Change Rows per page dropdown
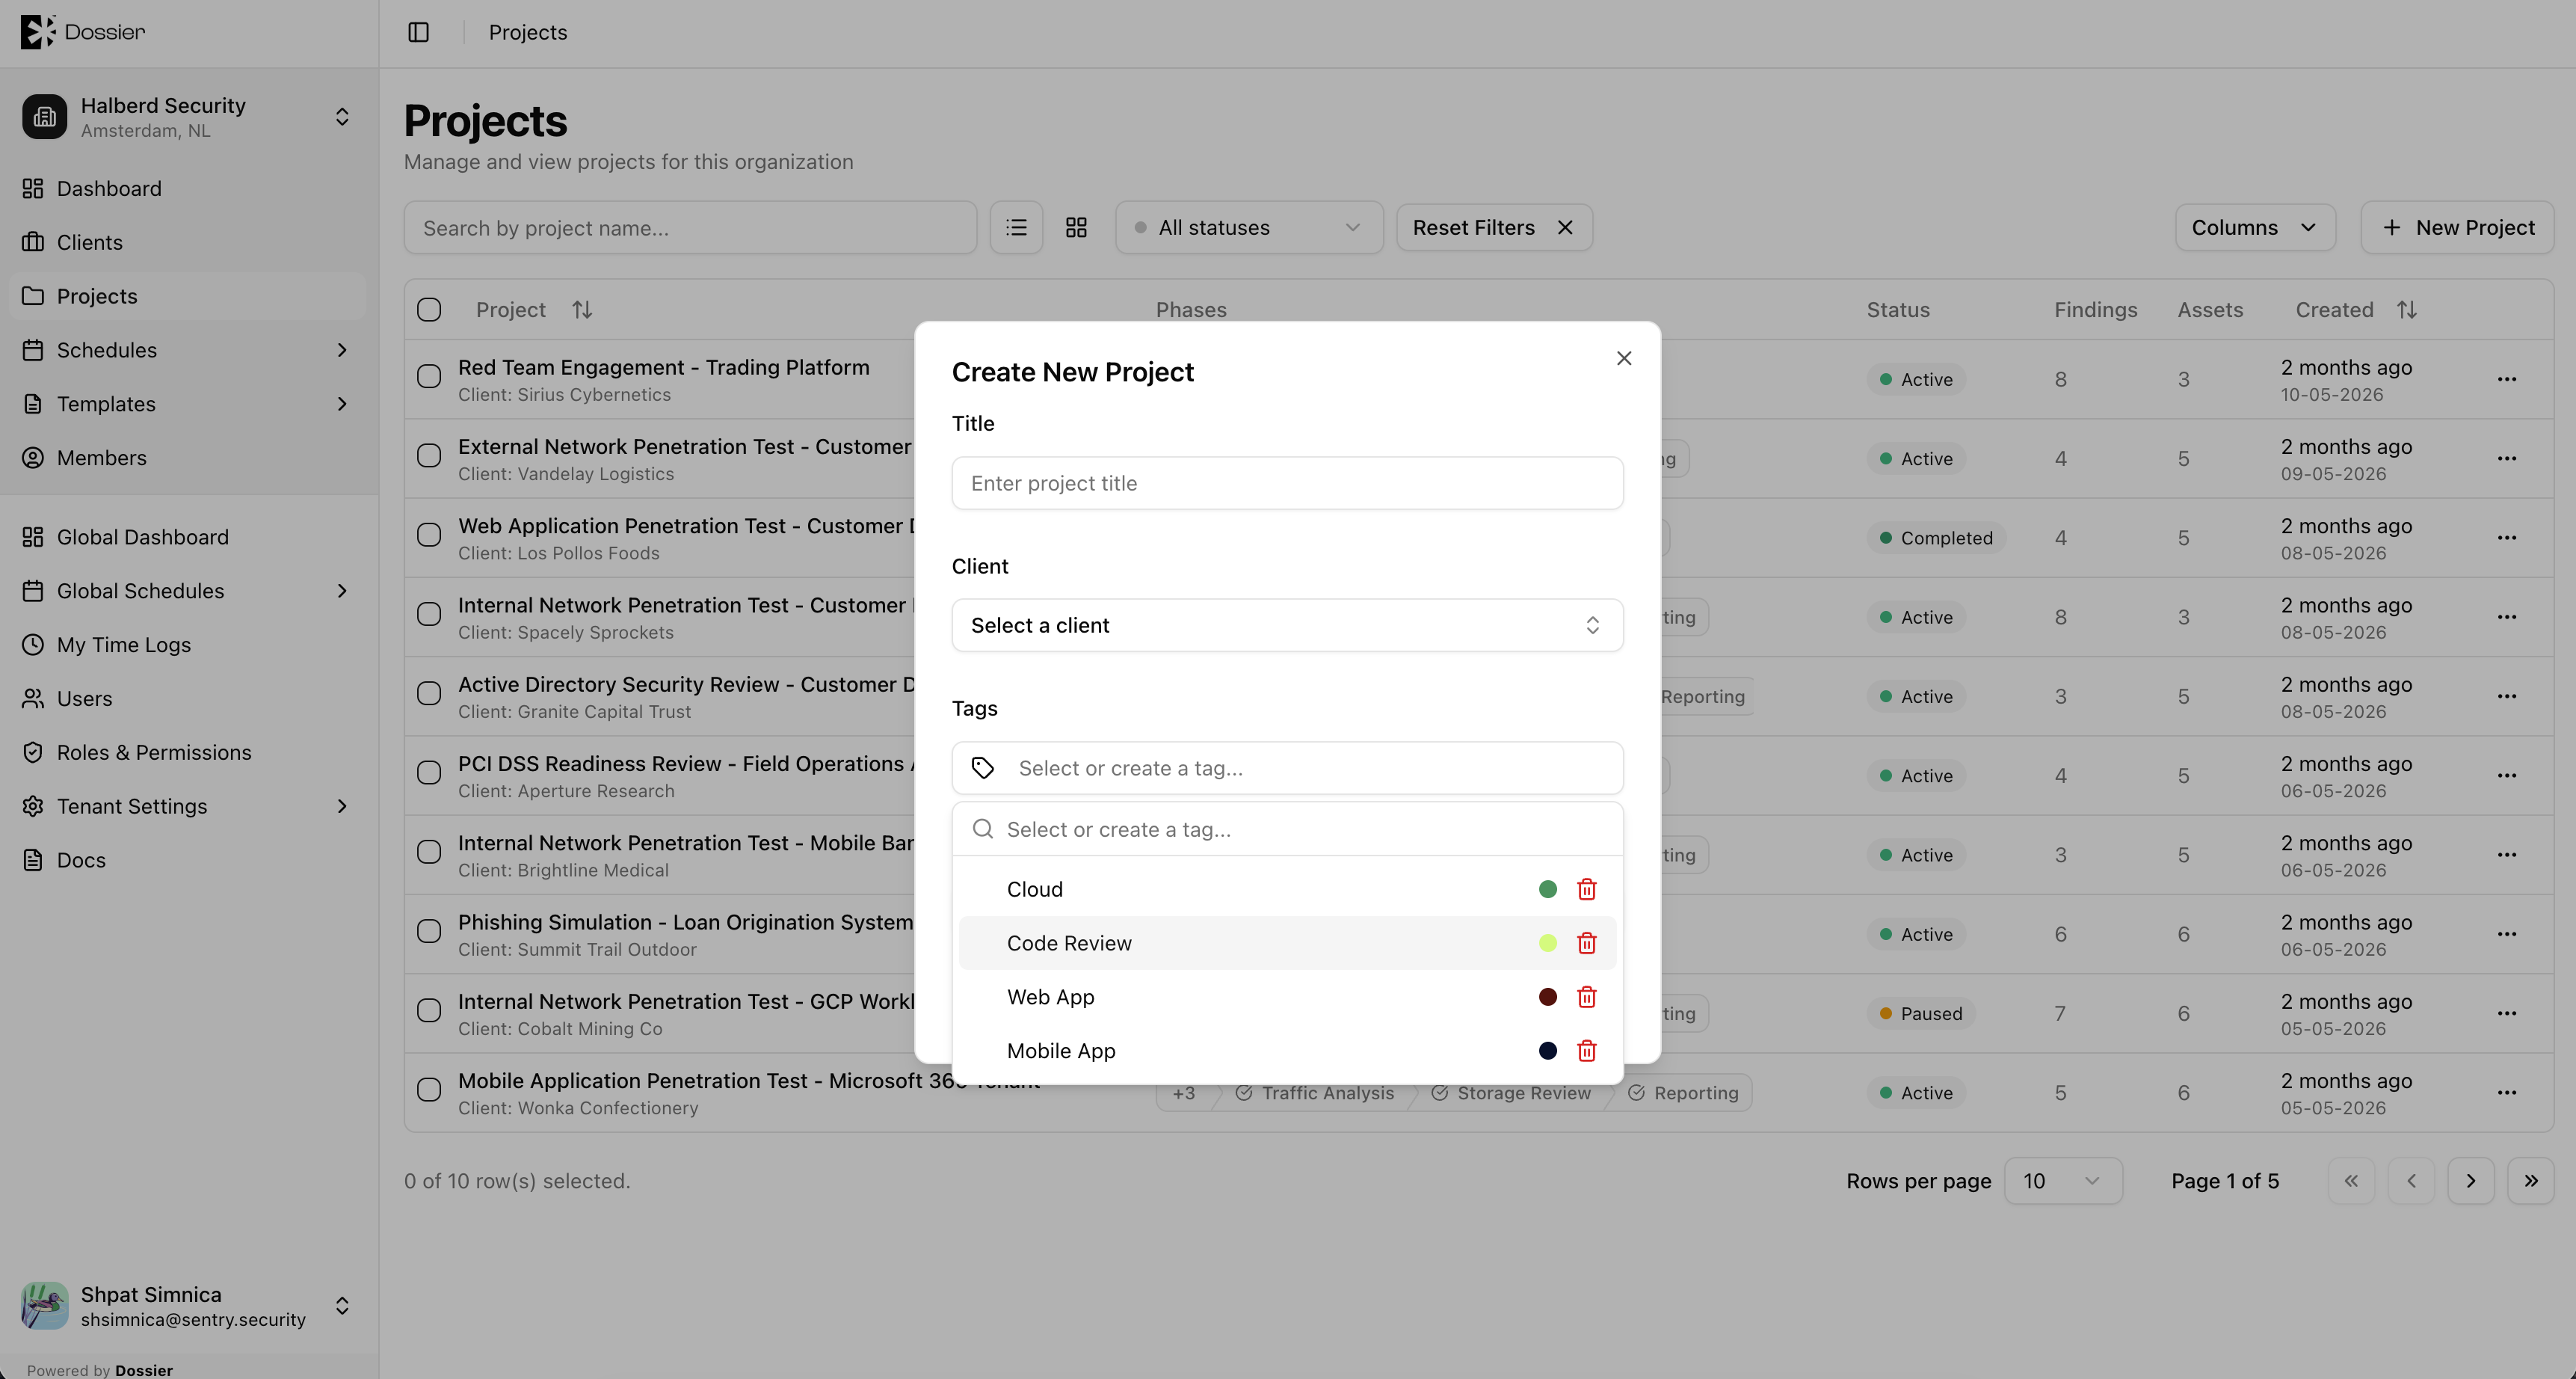This screenshot has width=2576, height=1379. [2063, 1181]
